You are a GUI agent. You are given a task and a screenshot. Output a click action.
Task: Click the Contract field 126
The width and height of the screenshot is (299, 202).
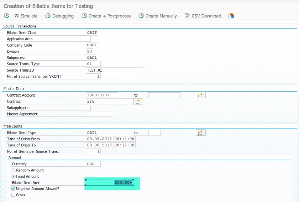pos(109,102)
